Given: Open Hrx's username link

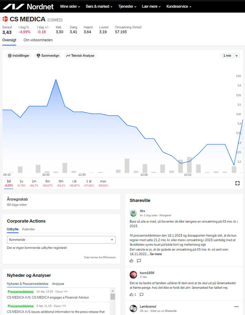Looking at the screenshot, I should (142, 211).
